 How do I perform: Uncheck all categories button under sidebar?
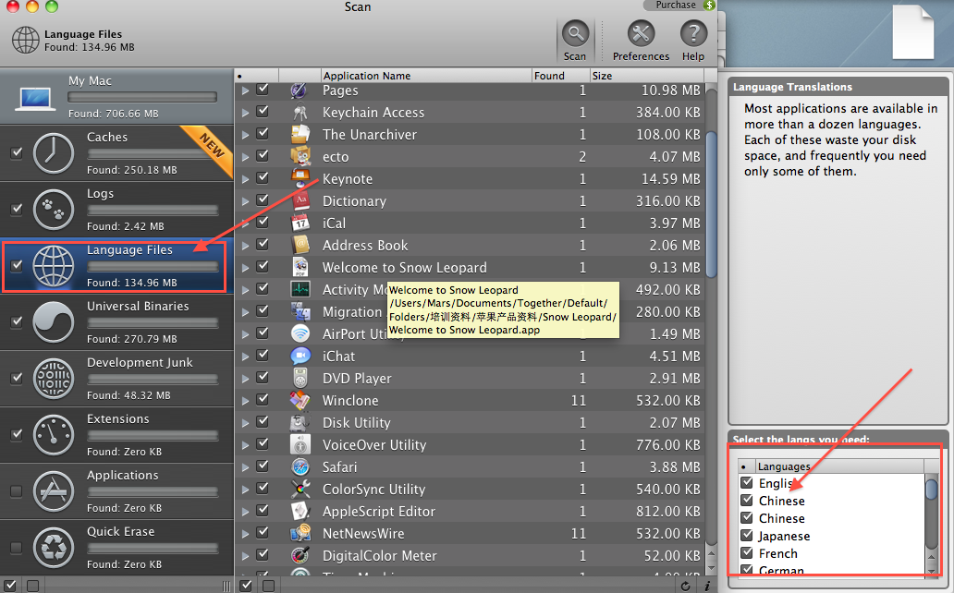point(33,586)
